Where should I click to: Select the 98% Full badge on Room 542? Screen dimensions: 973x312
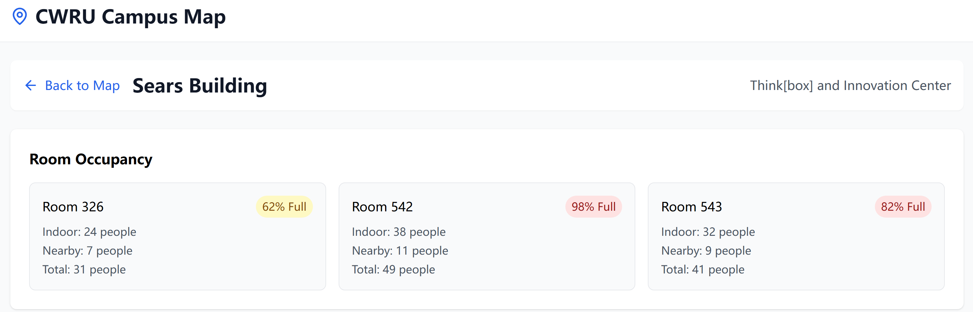point(593,206)
